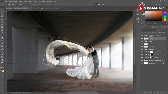The height and width of the screenshot is (94, 168).
Task: Open the Filter menu
Action: (x=35, y=1)
